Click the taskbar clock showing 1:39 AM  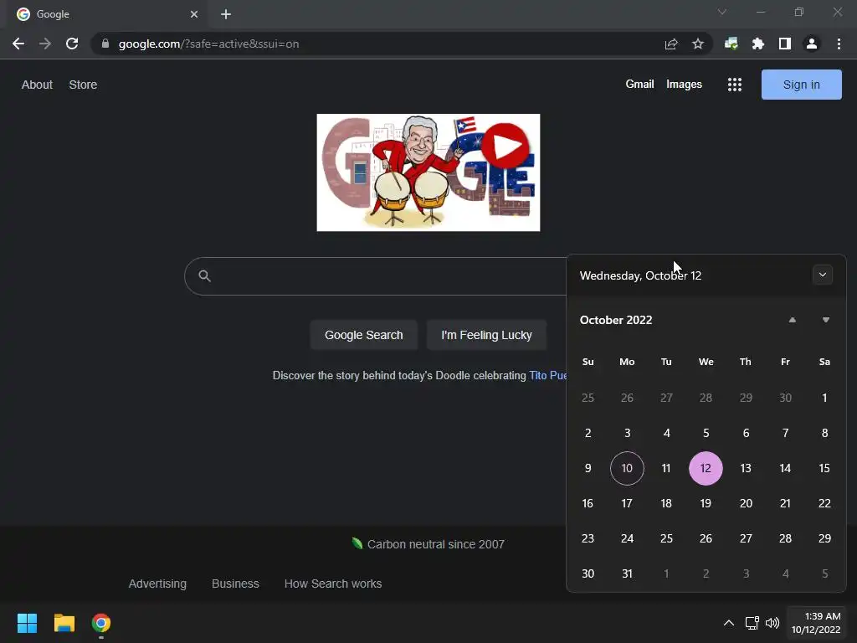[816, 623]
